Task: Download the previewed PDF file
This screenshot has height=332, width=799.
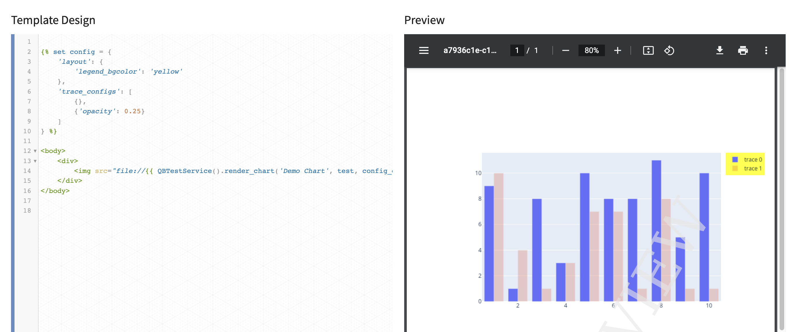Action: 720,50
